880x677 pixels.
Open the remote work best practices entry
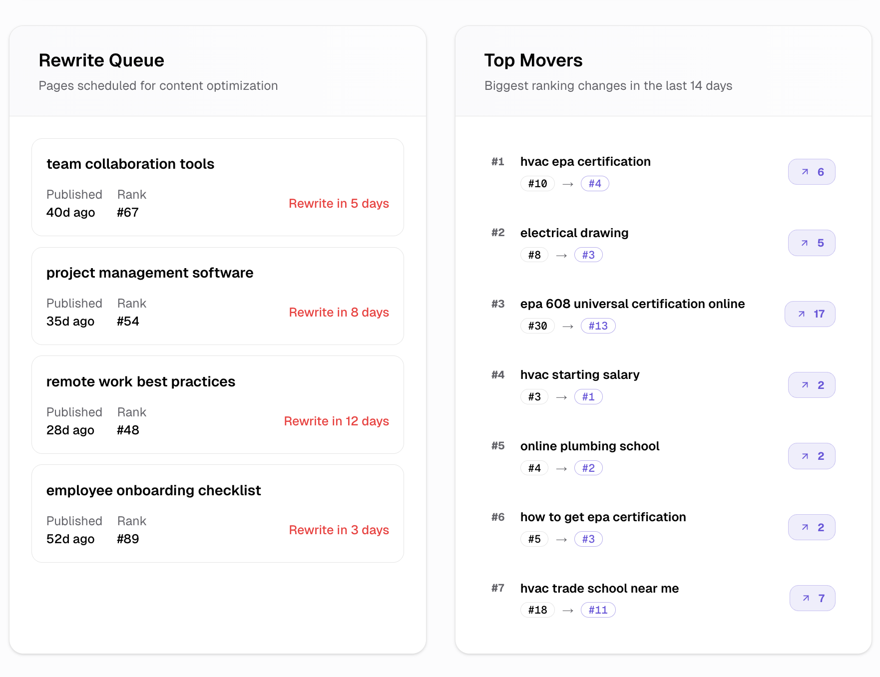[x=140, y=382]
